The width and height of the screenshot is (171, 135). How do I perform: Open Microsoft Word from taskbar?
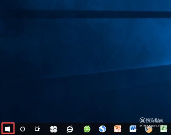tap(133, 129)
